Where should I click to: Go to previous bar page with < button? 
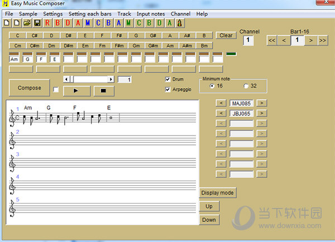[284, 40]
